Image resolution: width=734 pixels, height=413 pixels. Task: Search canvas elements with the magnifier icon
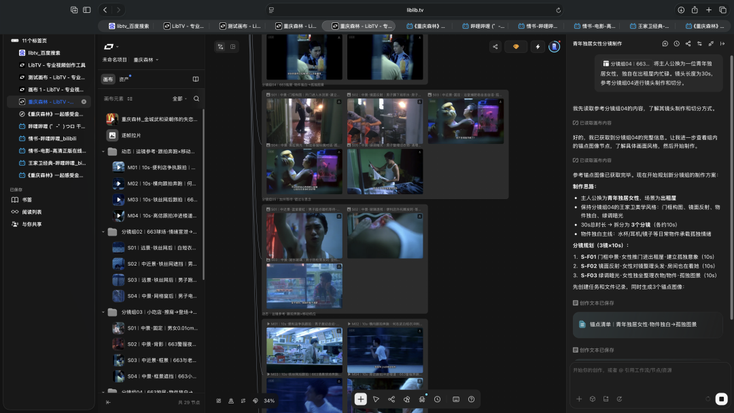click(196, 98)
